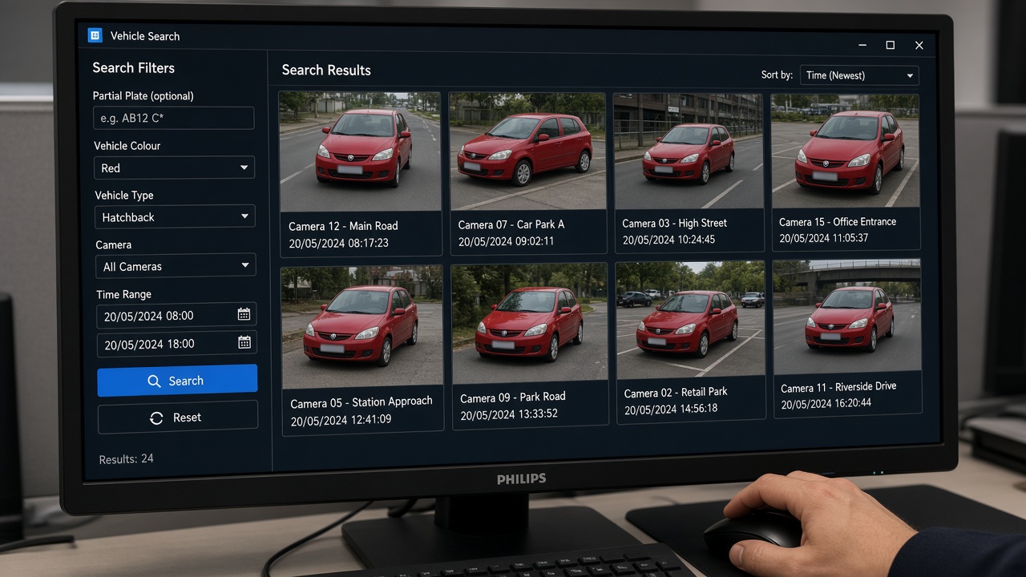Click the start time field 20/05/2024 08:00
Viewport: 1026px width, 577px height.
tap(176, 315)
